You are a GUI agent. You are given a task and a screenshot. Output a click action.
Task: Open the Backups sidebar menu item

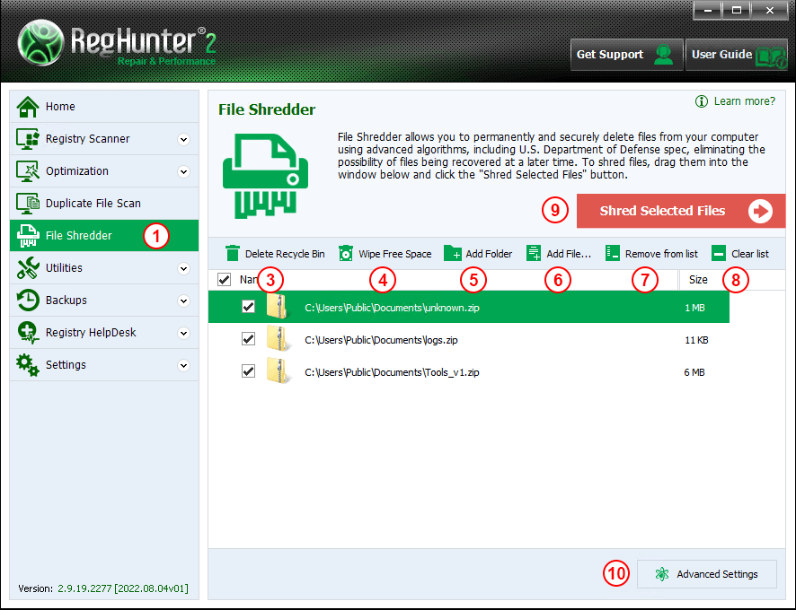66,301
